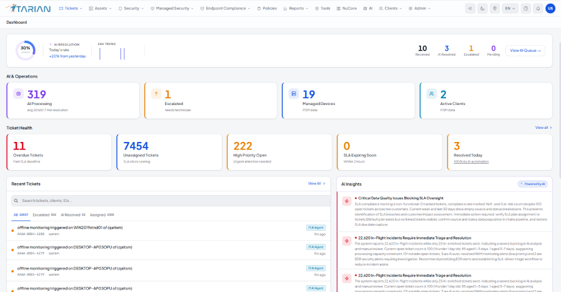Click the +20% from yesterday text
This screenshot has width=561, height=292.
click(x=67, y=56)
